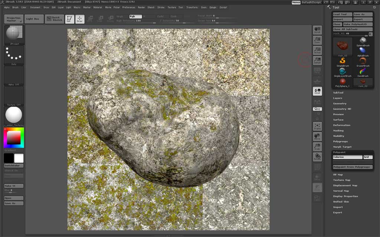Image resolution: width=380 pixels, height=237 pixels.
Task: Click Clone All SubTools
Action: point(353,29)
